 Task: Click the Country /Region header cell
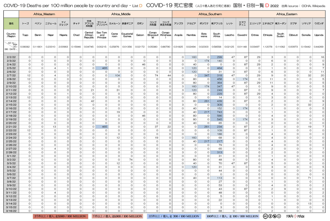tap(11, 35)
